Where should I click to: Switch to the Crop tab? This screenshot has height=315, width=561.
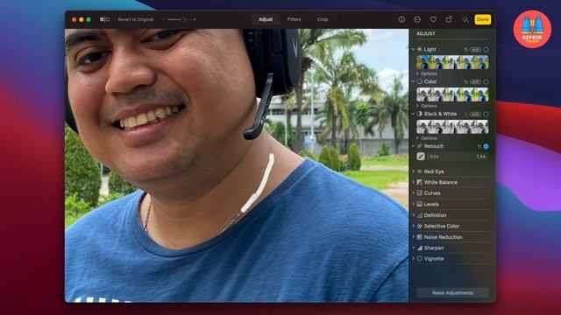pyautogui.click(x=323, y=19)
